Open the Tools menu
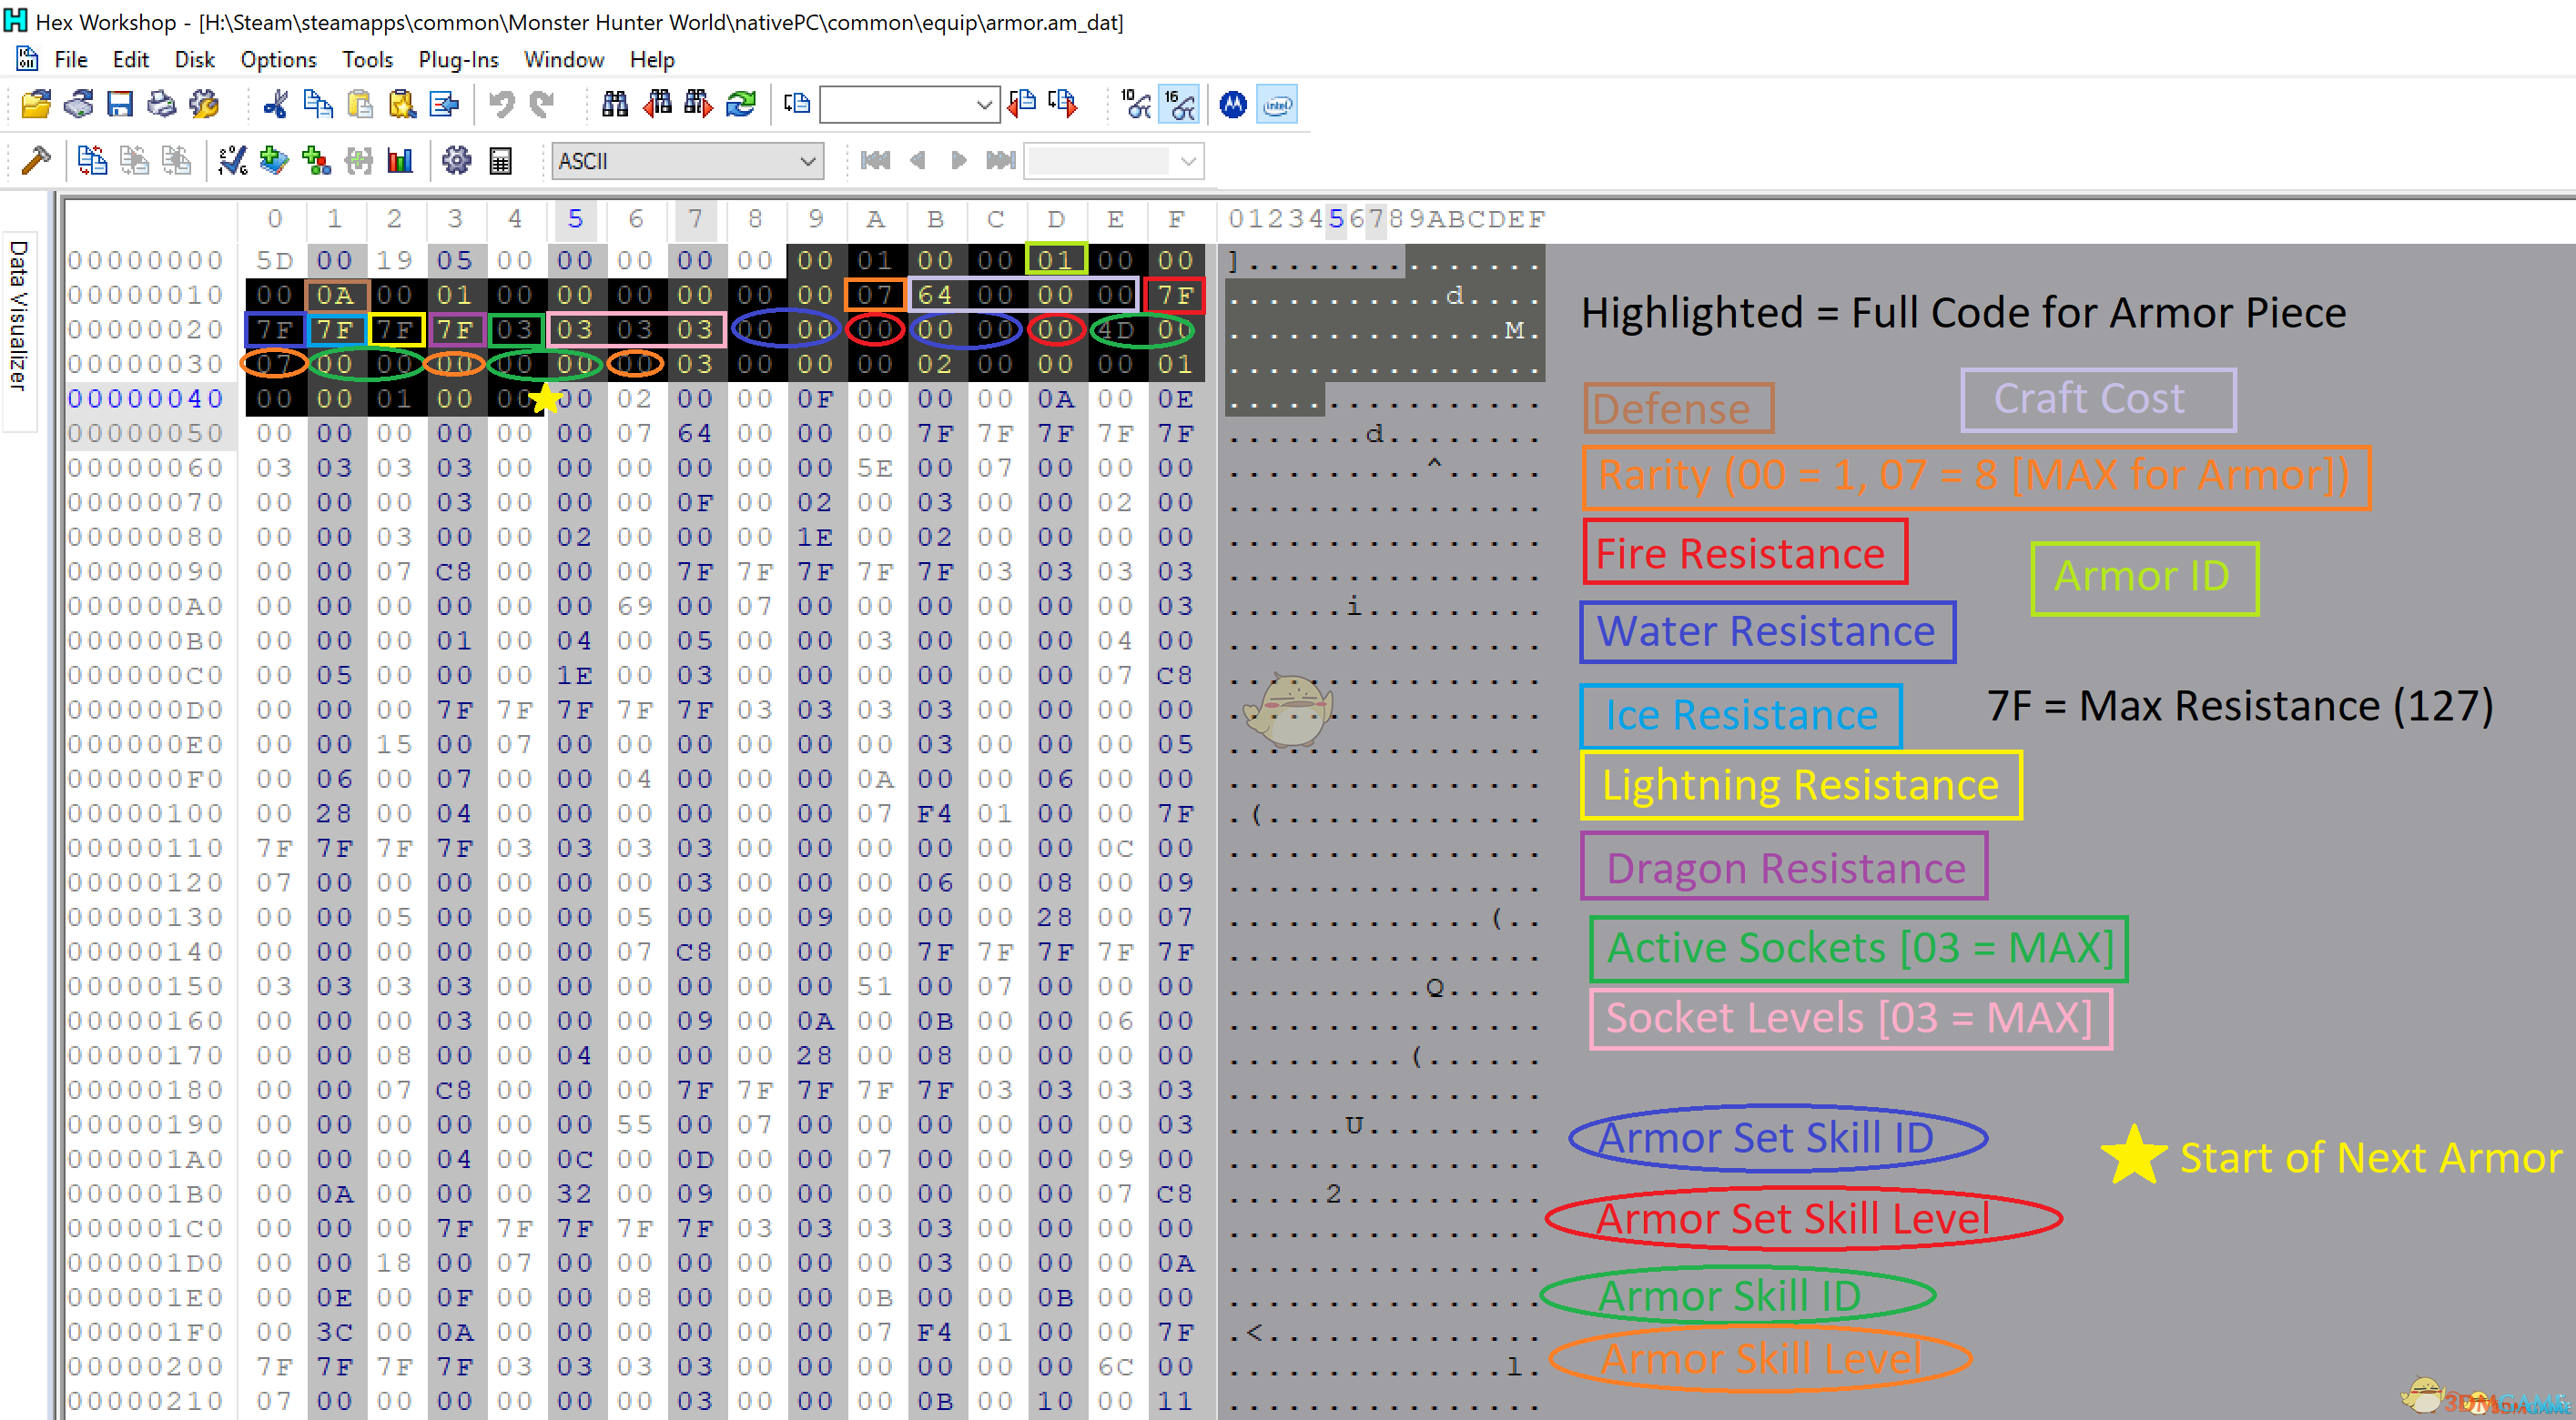This screenshot has width=2576, height=1420. pos(367,60)
